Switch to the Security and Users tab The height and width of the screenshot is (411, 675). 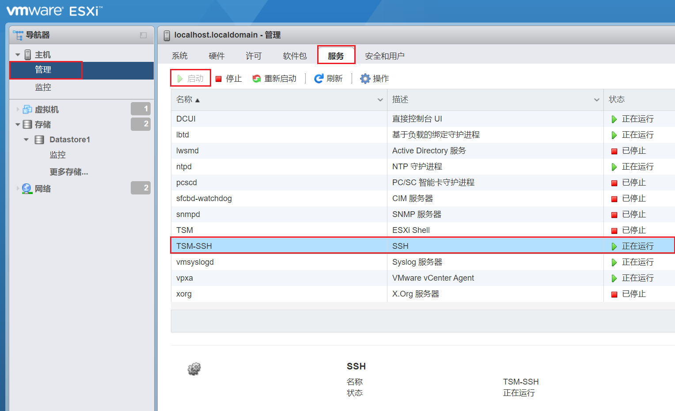click(384, 56)
